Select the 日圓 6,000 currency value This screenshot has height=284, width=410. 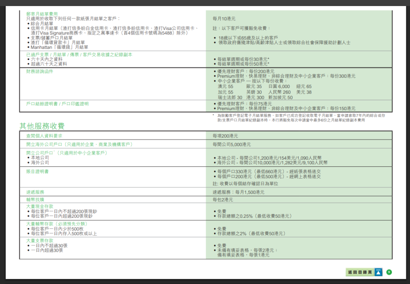[279, 86]
